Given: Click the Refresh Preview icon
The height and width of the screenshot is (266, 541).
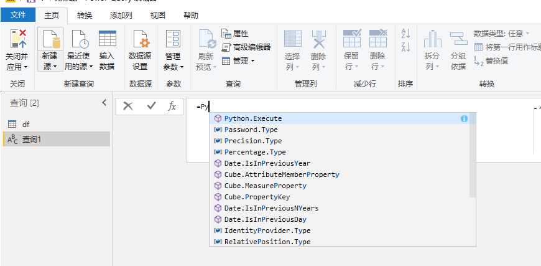Looking at the screenshot, I should tap(207, 39).
